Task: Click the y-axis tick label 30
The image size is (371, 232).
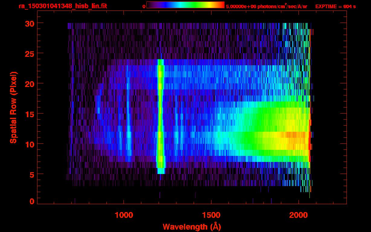Action: pyautogui.click(x=29, y=23)
